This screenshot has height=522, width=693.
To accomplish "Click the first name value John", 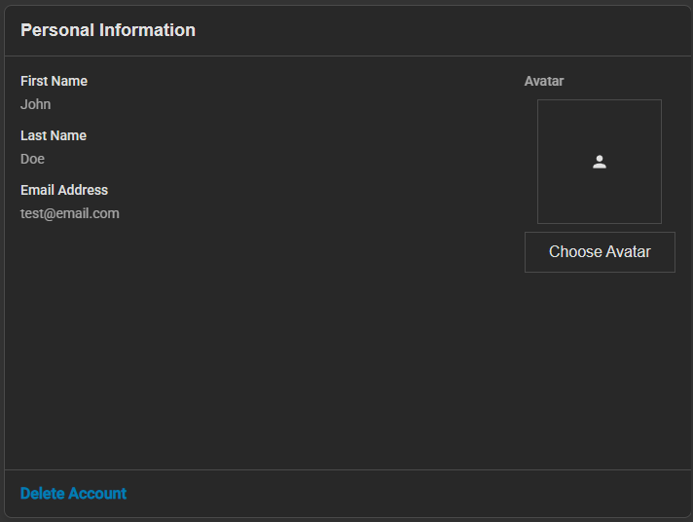I will pyautogui.click(x=36, y=104).
